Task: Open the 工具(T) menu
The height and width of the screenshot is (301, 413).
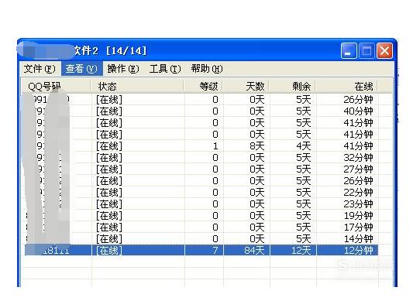Action: [165, 69]
